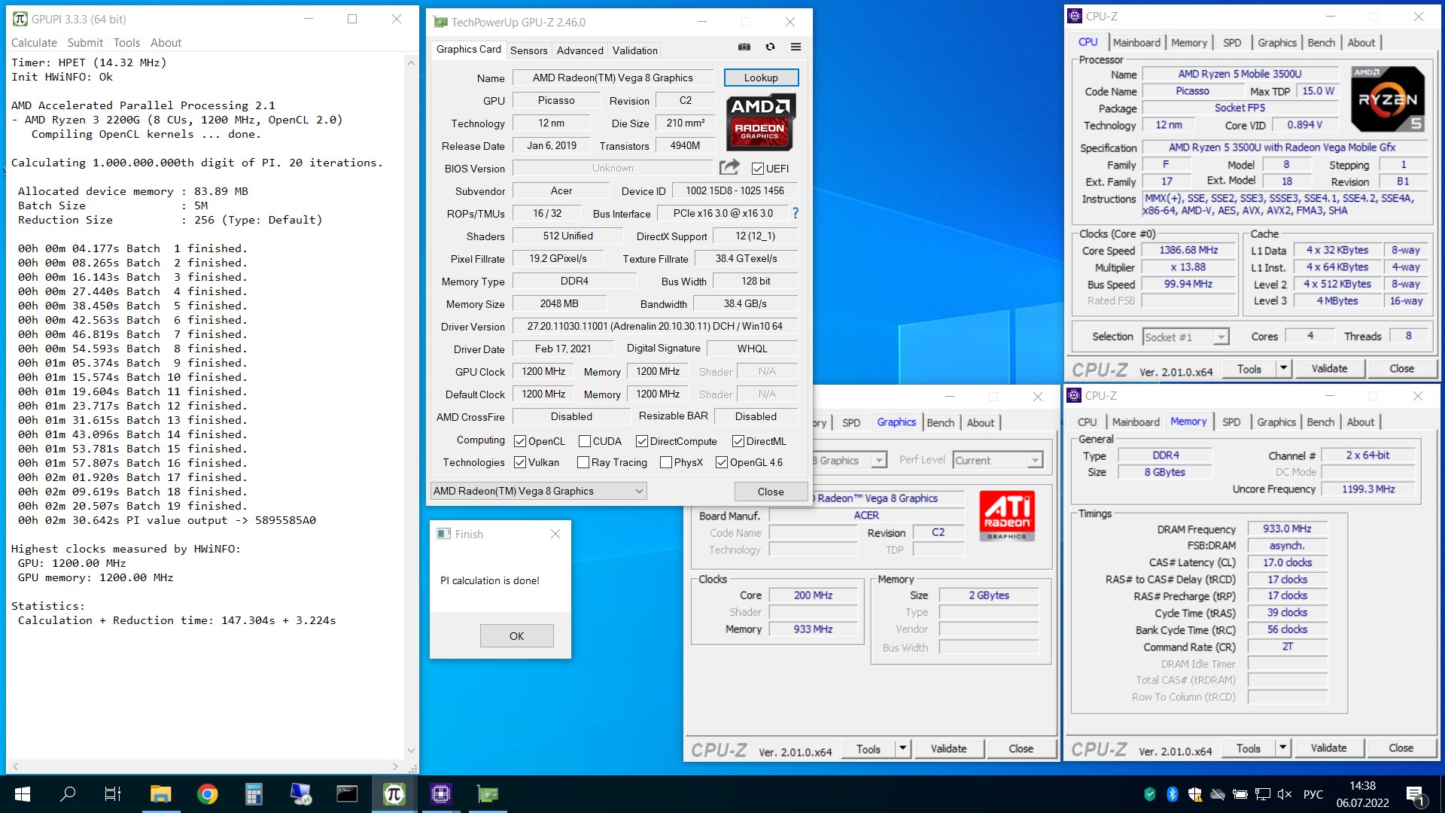Toggle the CUDA checkbox
1445x813 pixels.
pos(585,441)
